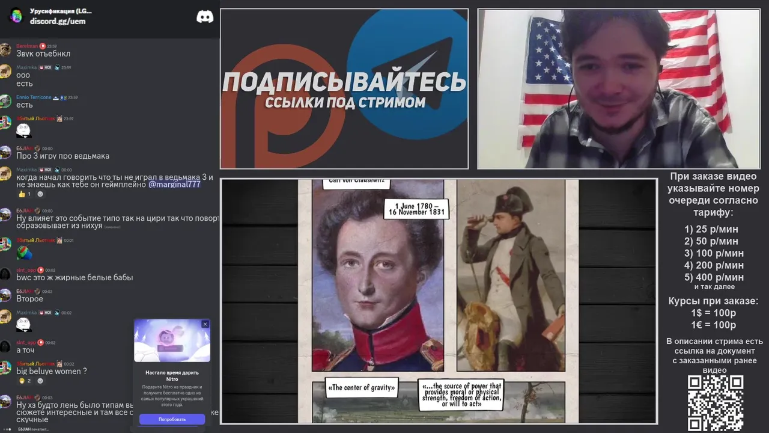Open Ennio Terricone's avatar
This screenshot has height=433, width=769.
click(5, 101)
